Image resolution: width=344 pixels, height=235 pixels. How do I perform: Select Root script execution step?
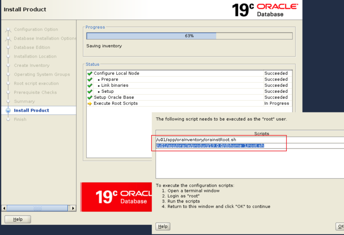pos(36,84)
